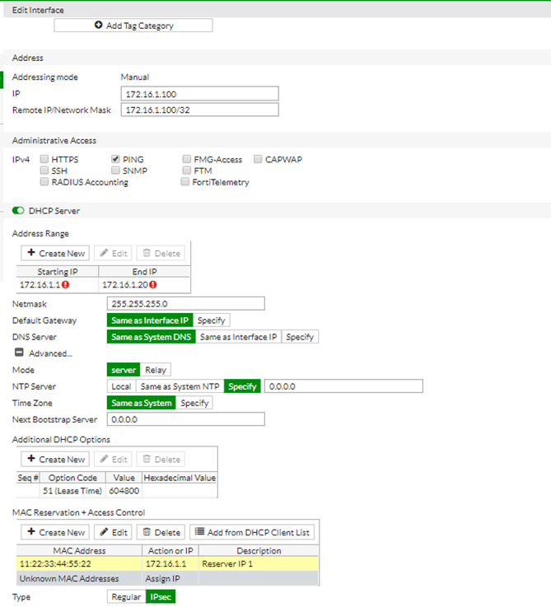Set Mode to server
Screen dimensions: 551x612
tap(124, 370)
